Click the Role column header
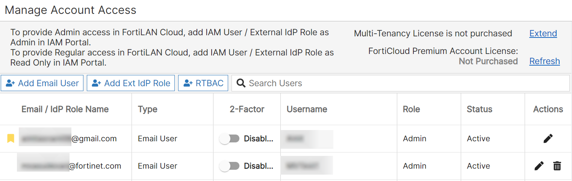Image resolution: width=572 pixels, height=181 pixels. tap(412, 109)
